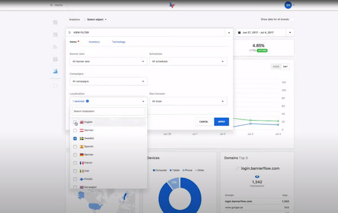Uncheck the Swedish localization checkbox
The image size is (338, 213).
coord(75,139)
